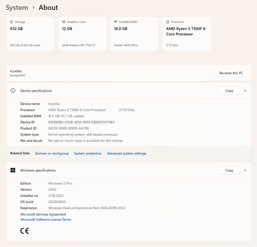Click OS build value 26200.8655
Viewport: 257px width, 247px height.
pos(57,202)
